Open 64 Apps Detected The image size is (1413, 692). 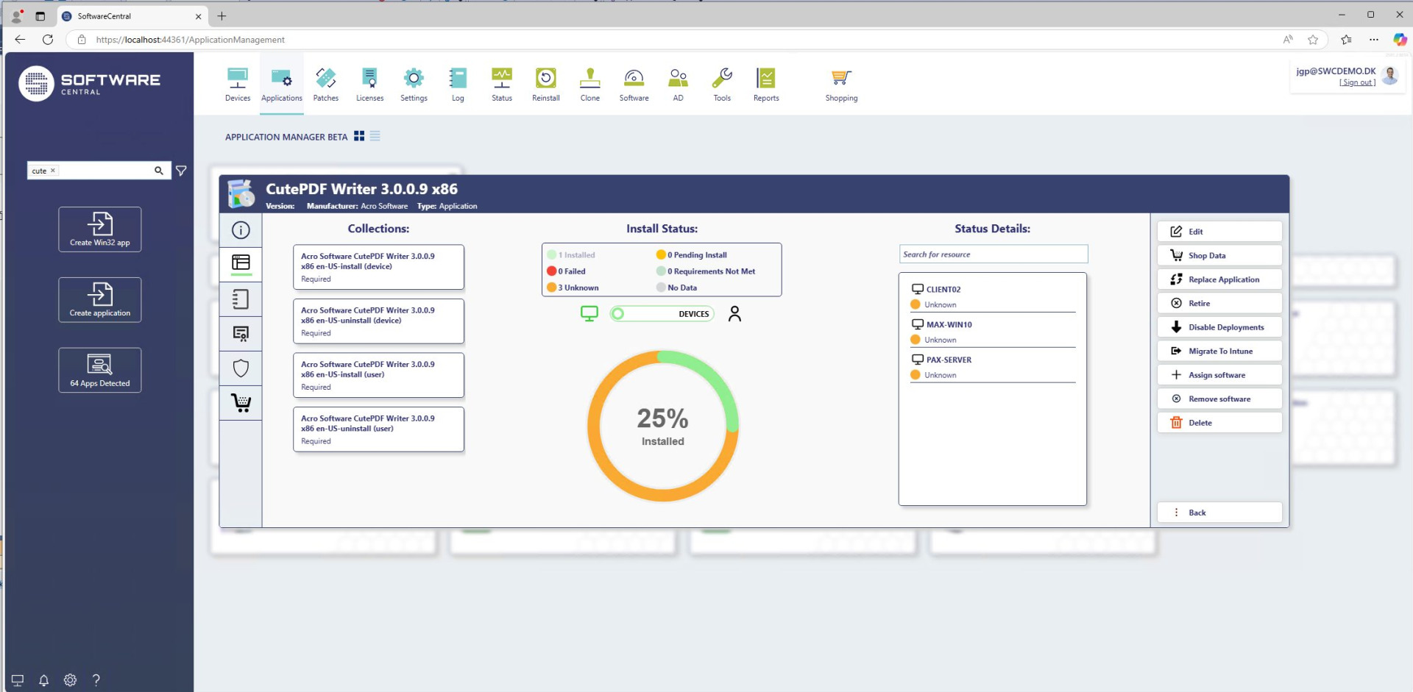coord(100,370)
